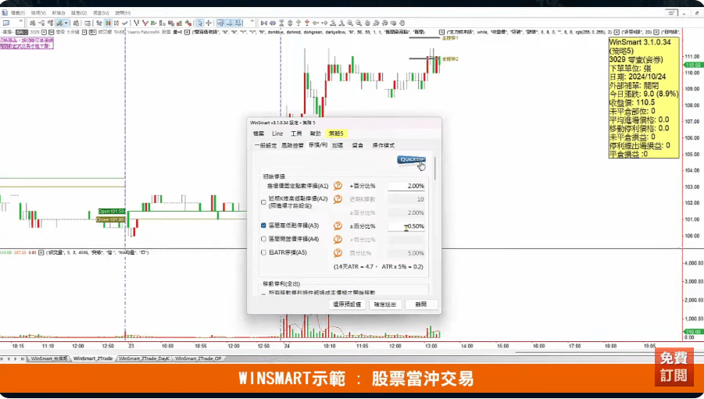Open the 檔案 menu in WinSmart dialog
Image resolution: width=704 pixels, height=399 pixels.
(259, 134)
